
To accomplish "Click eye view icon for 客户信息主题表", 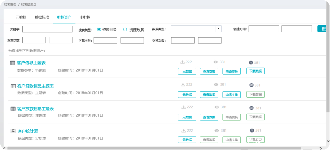I will pos(216,62).
